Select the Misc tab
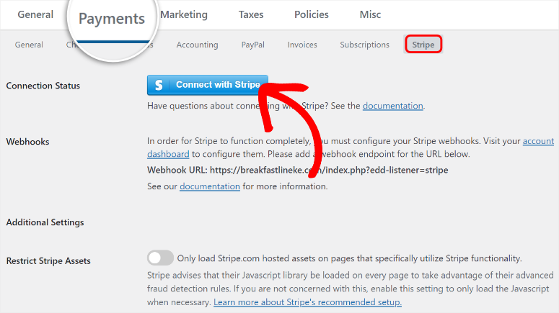The image size is (559, 313). 370,14
